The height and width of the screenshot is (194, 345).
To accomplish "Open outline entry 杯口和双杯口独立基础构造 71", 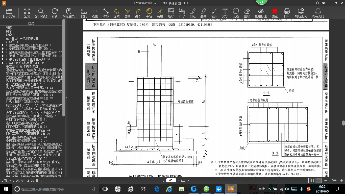I will point(26,119).
